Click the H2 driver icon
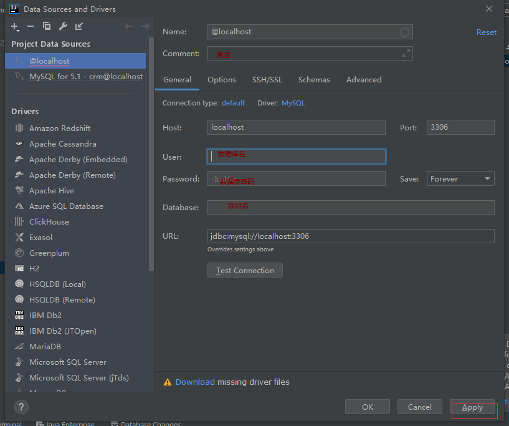The height and width of the screenshot is (426, 509). [x=19, y=268]
